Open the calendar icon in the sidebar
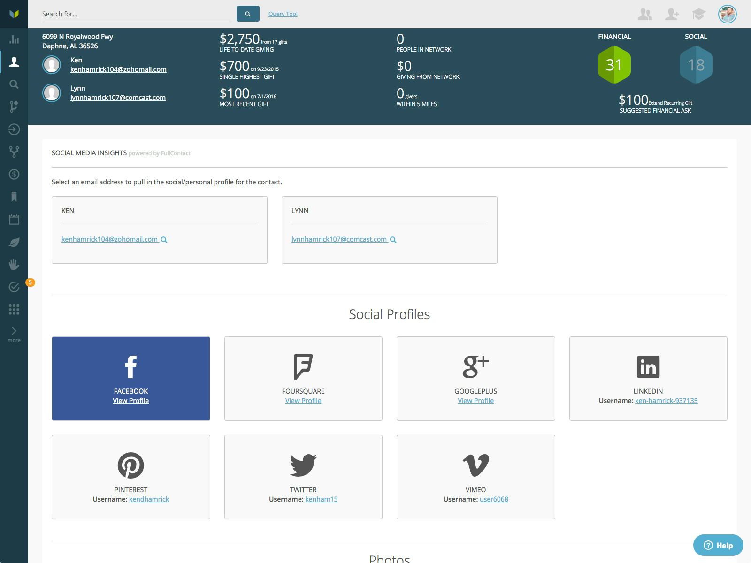Screen dimensions: 751x563 coord(14,220)
